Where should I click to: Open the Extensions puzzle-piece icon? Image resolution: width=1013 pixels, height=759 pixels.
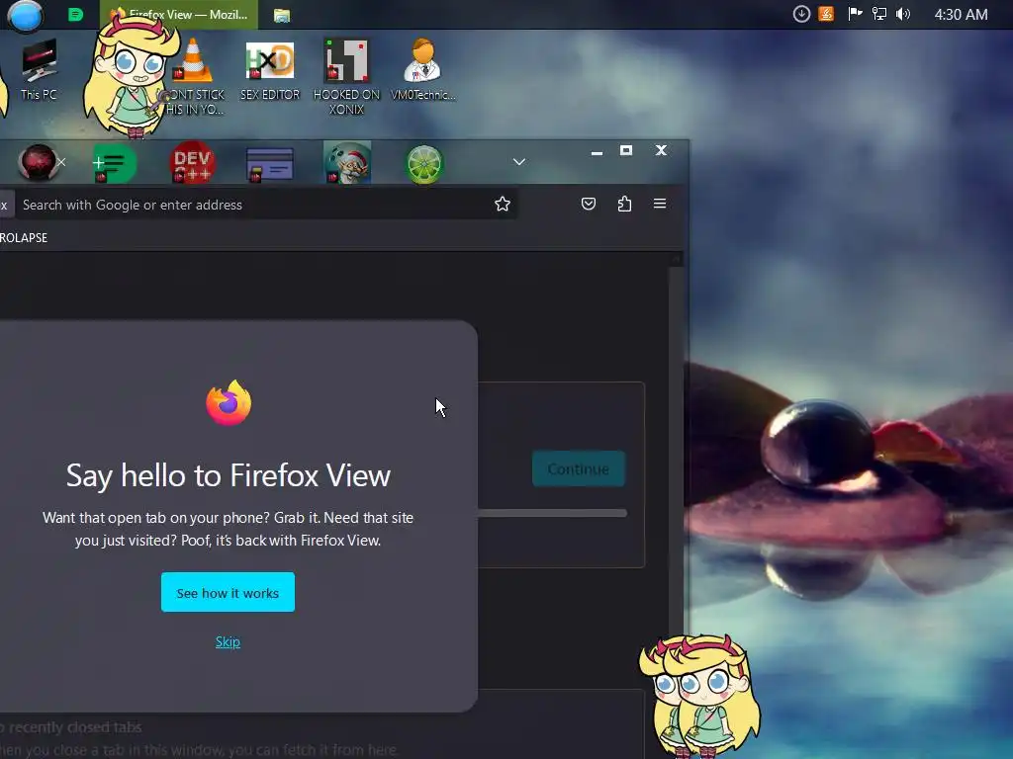coord(624,204)
